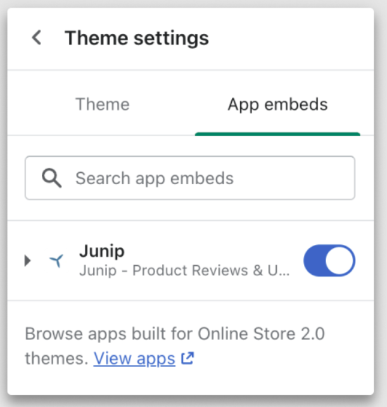Click the Search app embeds field
387x407 pixels.
[x=190, y=178]
